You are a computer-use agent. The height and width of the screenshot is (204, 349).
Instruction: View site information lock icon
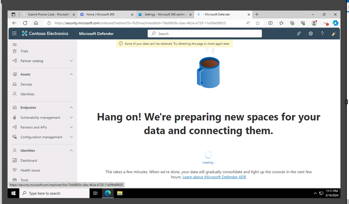(x=49, y=23)
